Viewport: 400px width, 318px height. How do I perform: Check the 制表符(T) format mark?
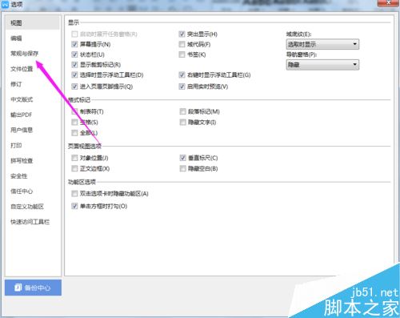coord(74,111)
